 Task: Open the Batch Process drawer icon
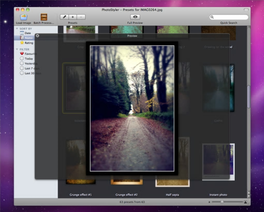(x=44, y=17)
